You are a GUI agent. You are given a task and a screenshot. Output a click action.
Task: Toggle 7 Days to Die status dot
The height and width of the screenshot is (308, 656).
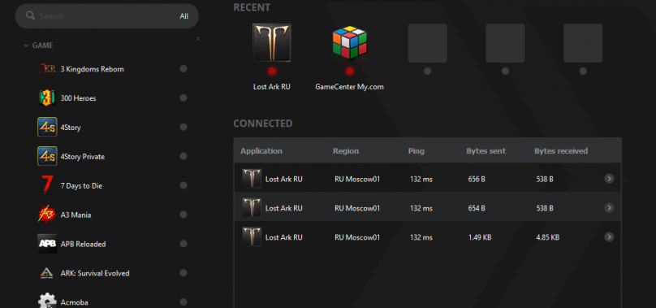[183, 185]
